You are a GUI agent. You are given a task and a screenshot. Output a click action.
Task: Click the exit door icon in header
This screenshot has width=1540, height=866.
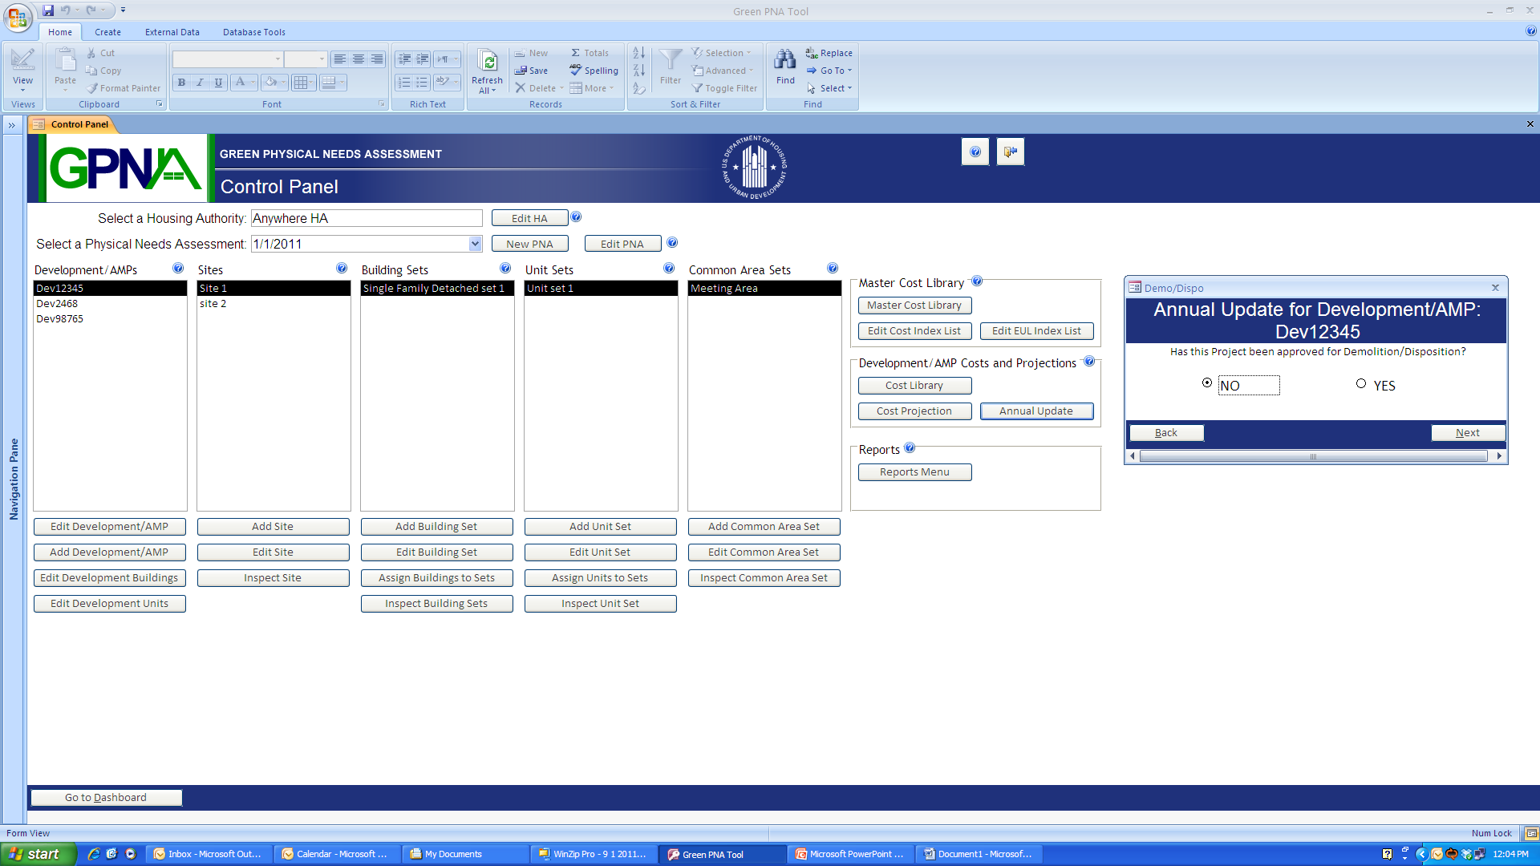click(1010, 152)
